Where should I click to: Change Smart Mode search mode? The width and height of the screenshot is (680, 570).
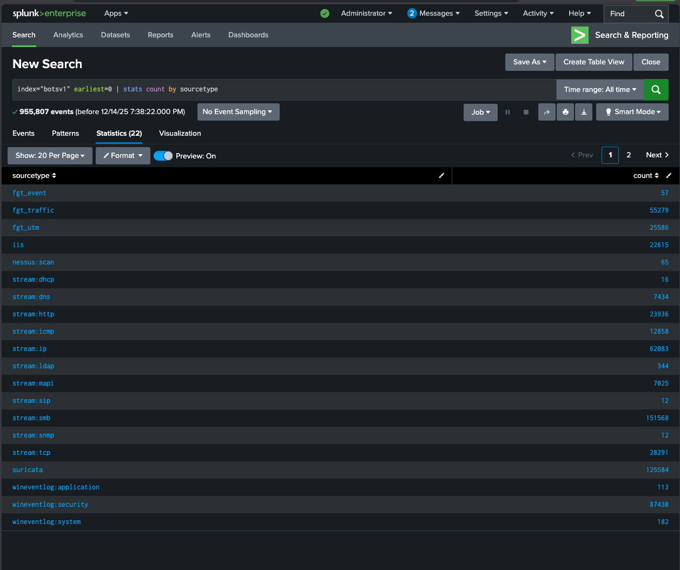tap(632, 112)
